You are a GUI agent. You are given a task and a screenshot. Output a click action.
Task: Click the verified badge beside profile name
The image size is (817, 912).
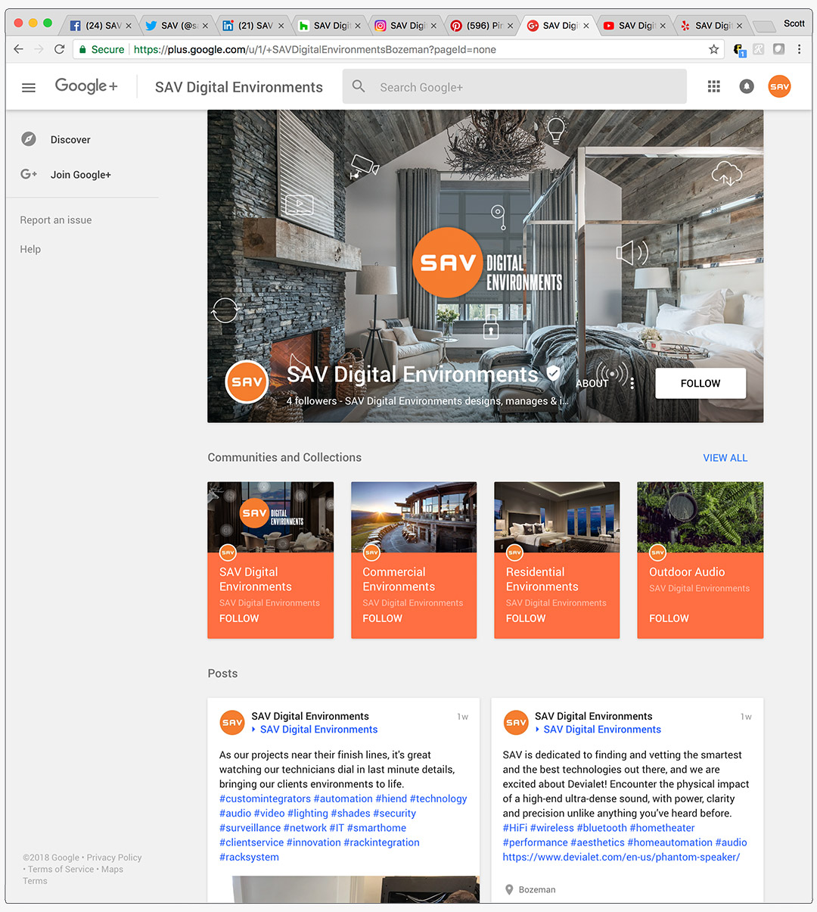pyautogui.click(x=553, y=372)
